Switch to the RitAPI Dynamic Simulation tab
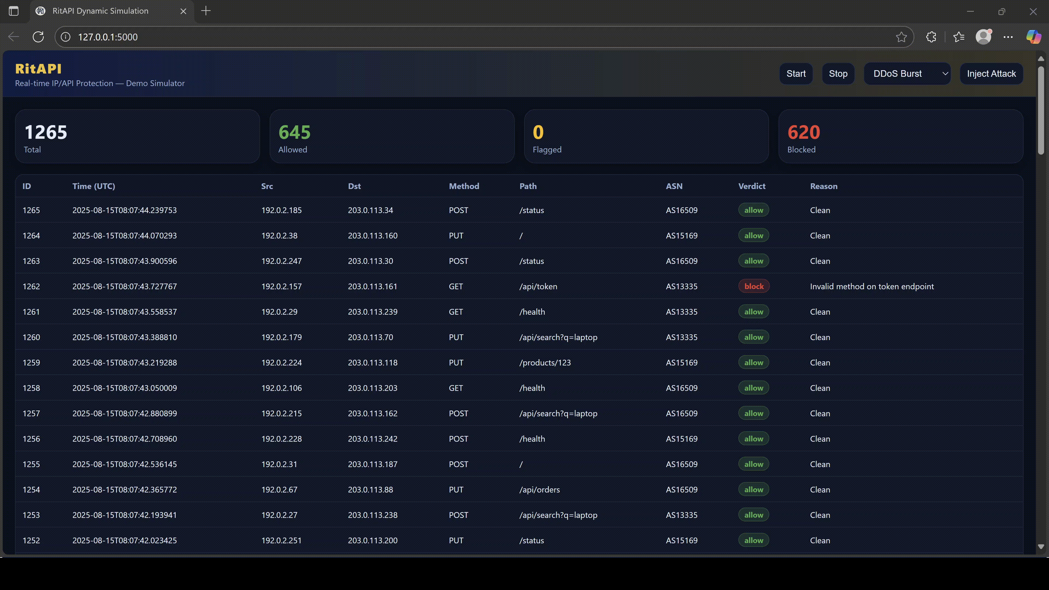1049x590 pixels. click(101, 11)
